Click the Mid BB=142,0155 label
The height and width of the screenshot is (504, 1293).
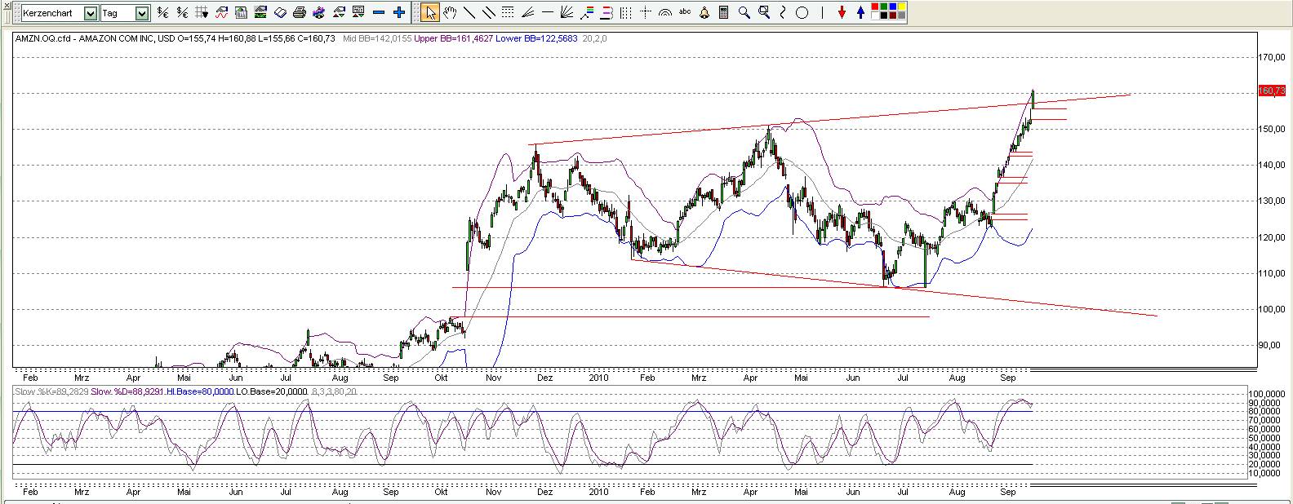[x=377, y=38]
